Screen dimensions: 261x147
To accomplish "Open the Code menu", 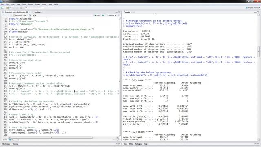I will pos(13,4).
